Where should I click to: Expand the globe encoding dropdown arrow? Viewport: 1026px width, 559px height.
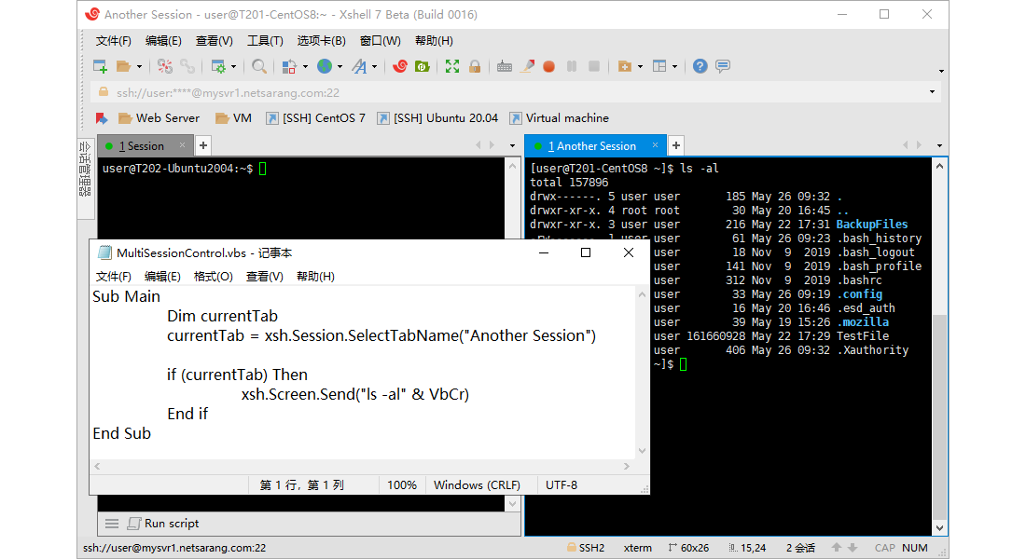point(340,67)
